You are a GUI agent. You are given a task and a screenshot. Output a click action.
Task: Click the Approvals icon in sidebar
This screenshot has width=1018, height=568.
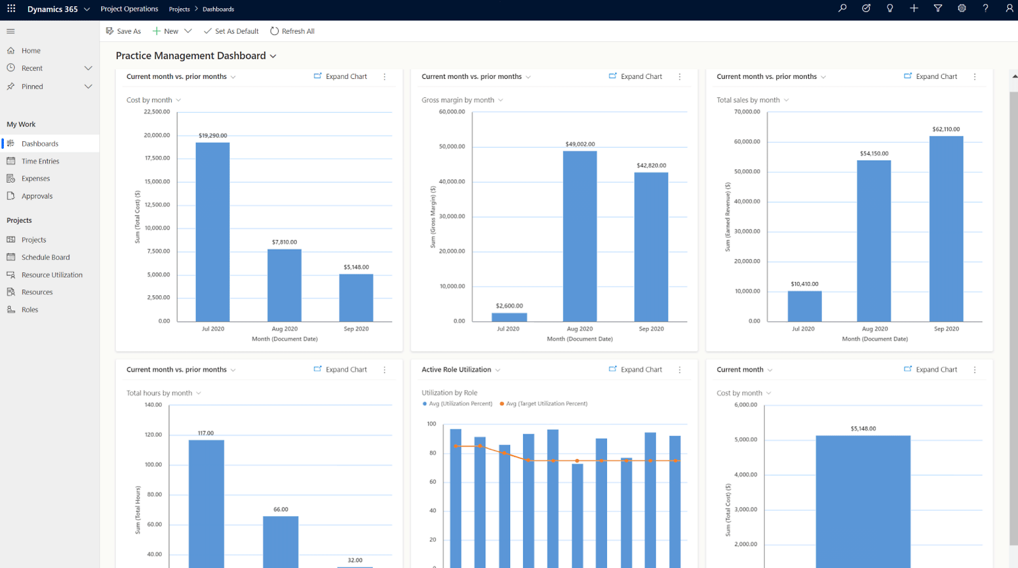point(11,196)
